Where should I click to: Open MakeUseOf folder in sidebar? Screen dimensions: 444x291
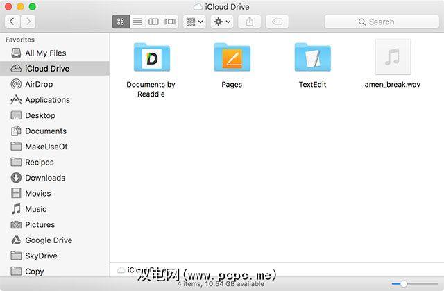(x=54, y=147)
